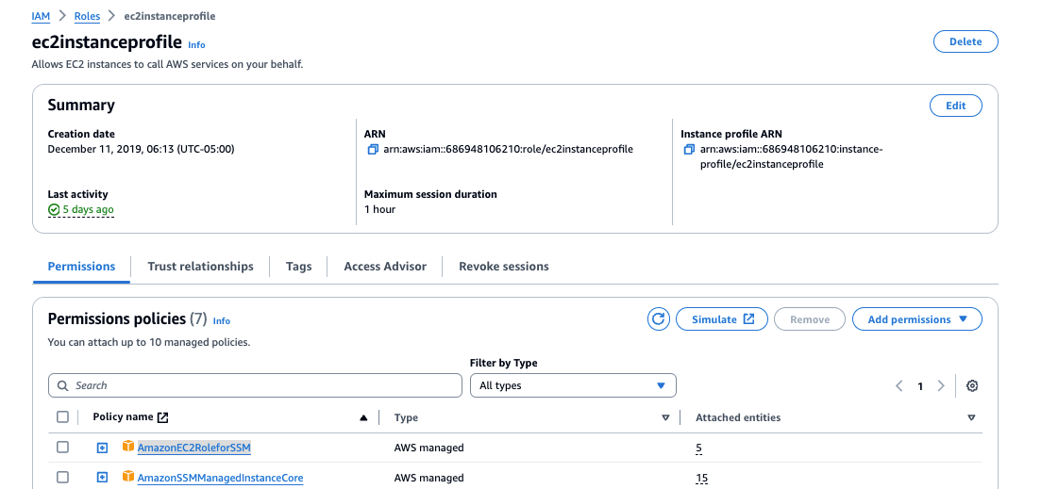Click the Simulate button
The height and width of the screenshot is (489, 1058).
[721, 319]
